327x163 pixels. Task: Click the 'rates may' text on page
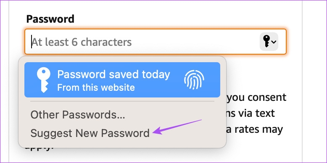click(x=259, y=130)
